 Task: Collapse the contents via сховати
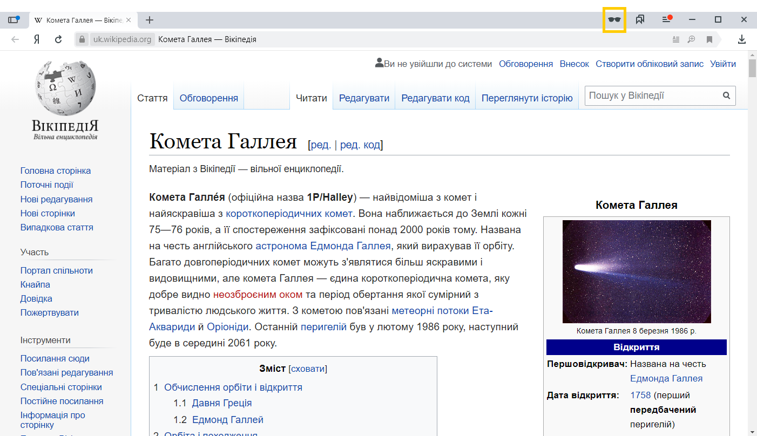click(308, 369)
